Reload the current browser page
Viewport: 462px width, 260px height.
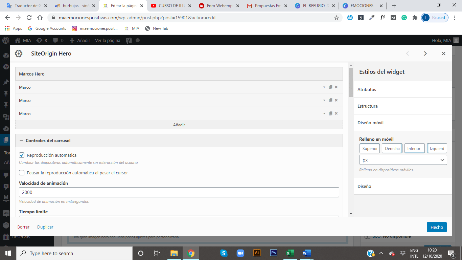pos(29,18)
